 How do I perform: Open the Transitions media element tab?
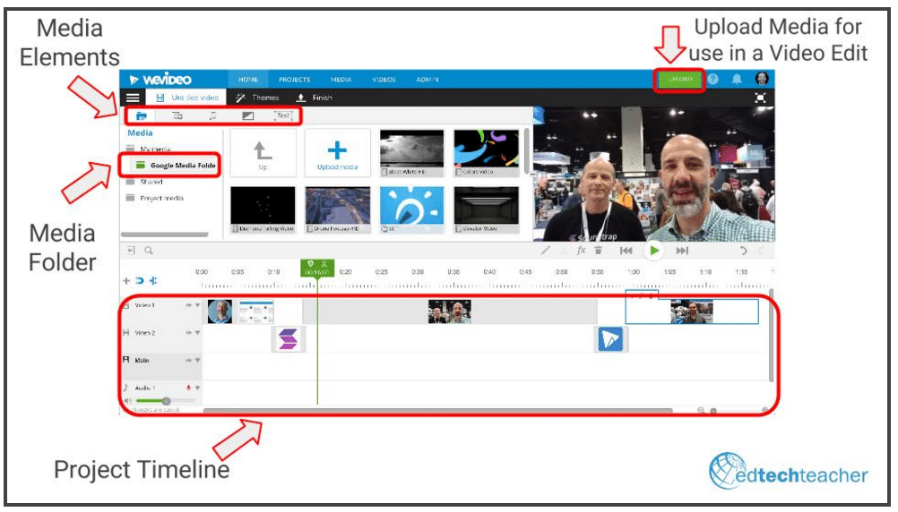[x=177, y=116]
